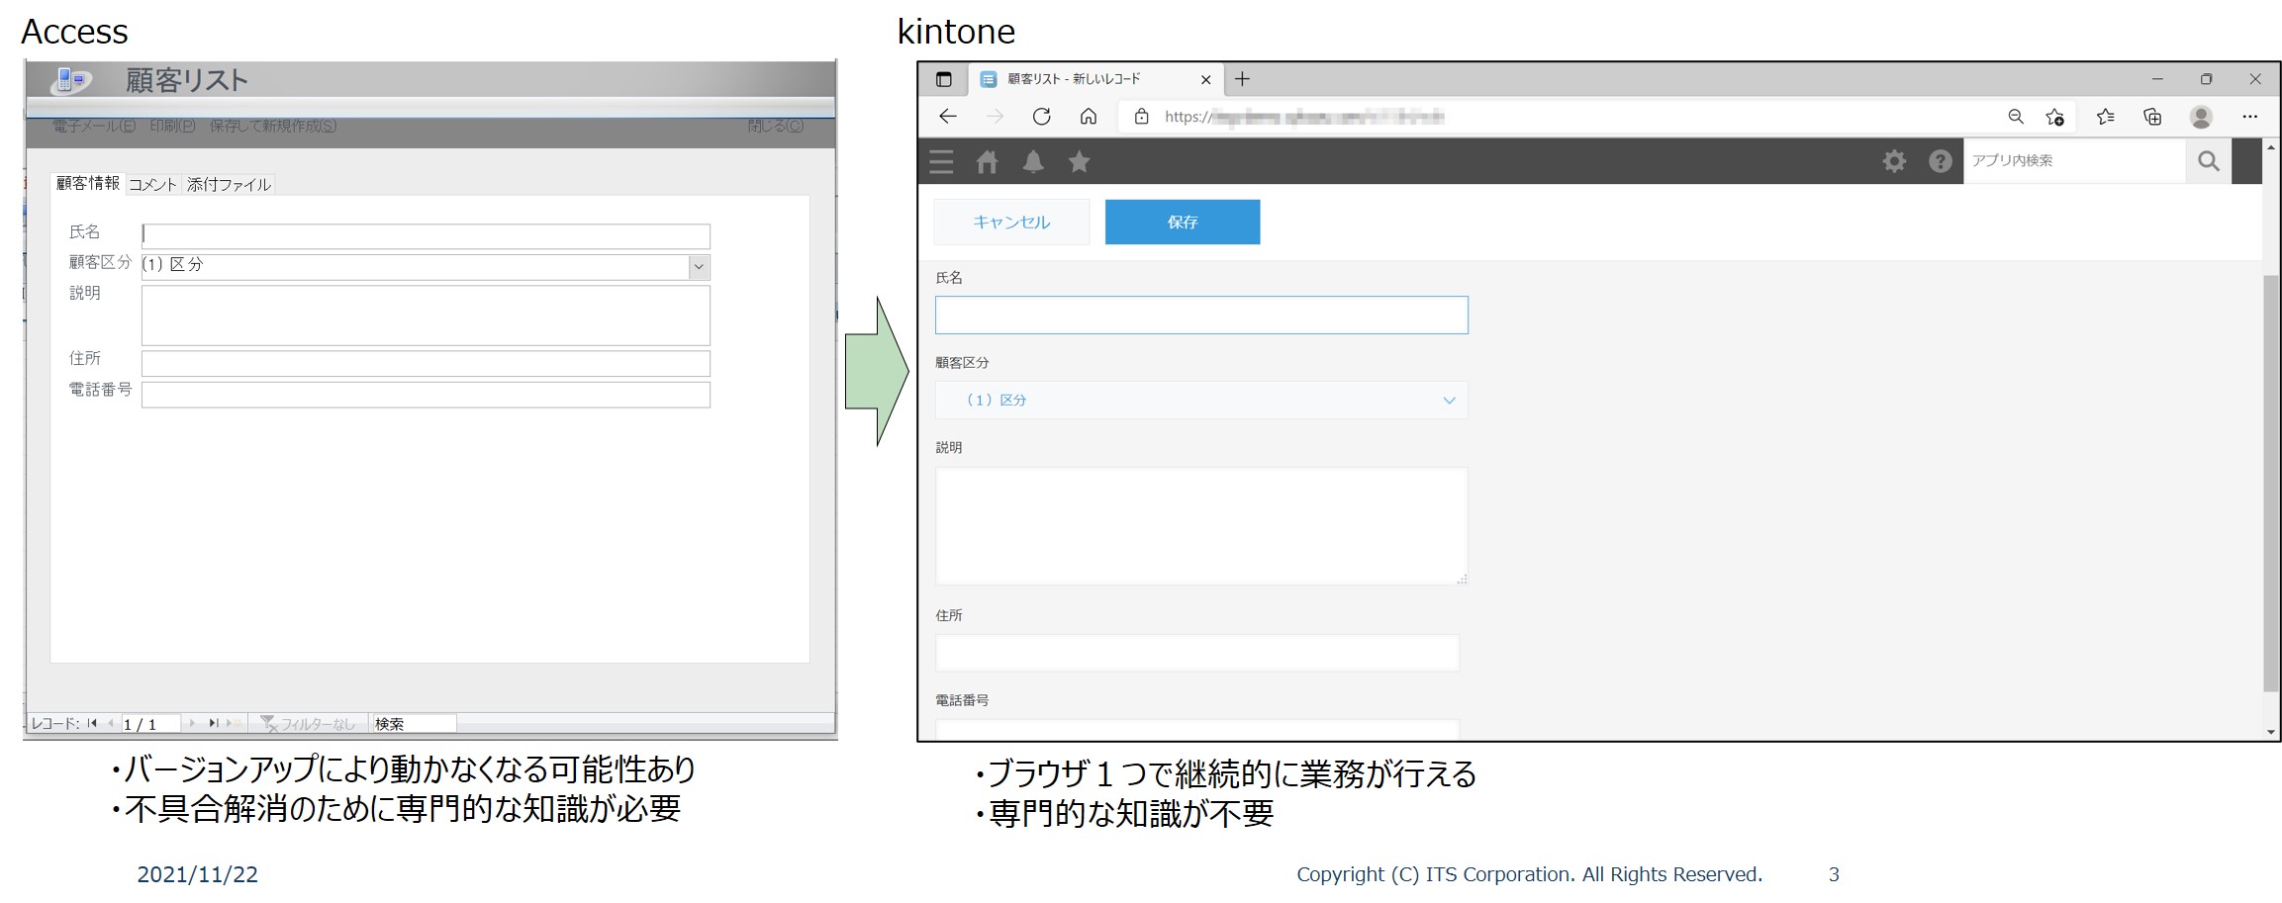Viewport: 2282px width, 903px height.
Task: Go to kintone portal home icon
Action: coord(987,161)
